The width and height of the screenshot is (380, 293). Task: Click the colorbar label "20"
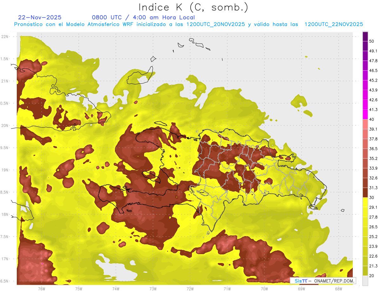coord(372,275)
